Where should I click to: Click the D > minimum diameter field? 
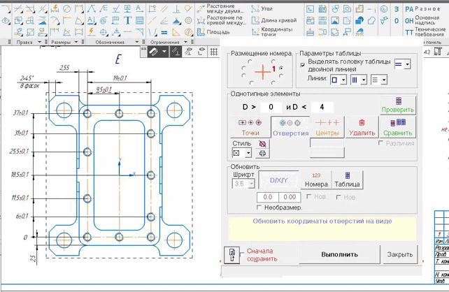click(270, 107)
